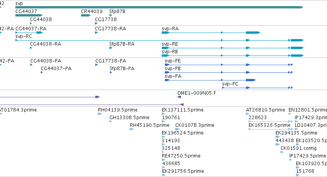This screenshot has width=327, height=177.
Task: Select the 443438 feature label
Action: (x=285, y=141)
